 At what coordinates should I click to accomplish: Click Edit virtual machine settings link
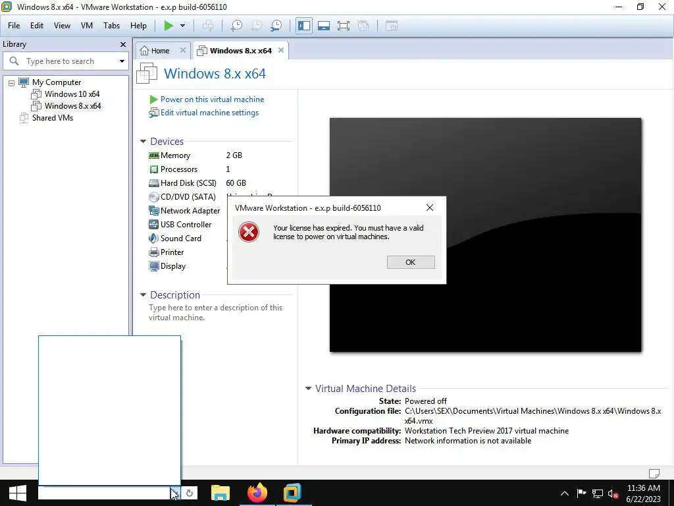(x=209, y=113)
